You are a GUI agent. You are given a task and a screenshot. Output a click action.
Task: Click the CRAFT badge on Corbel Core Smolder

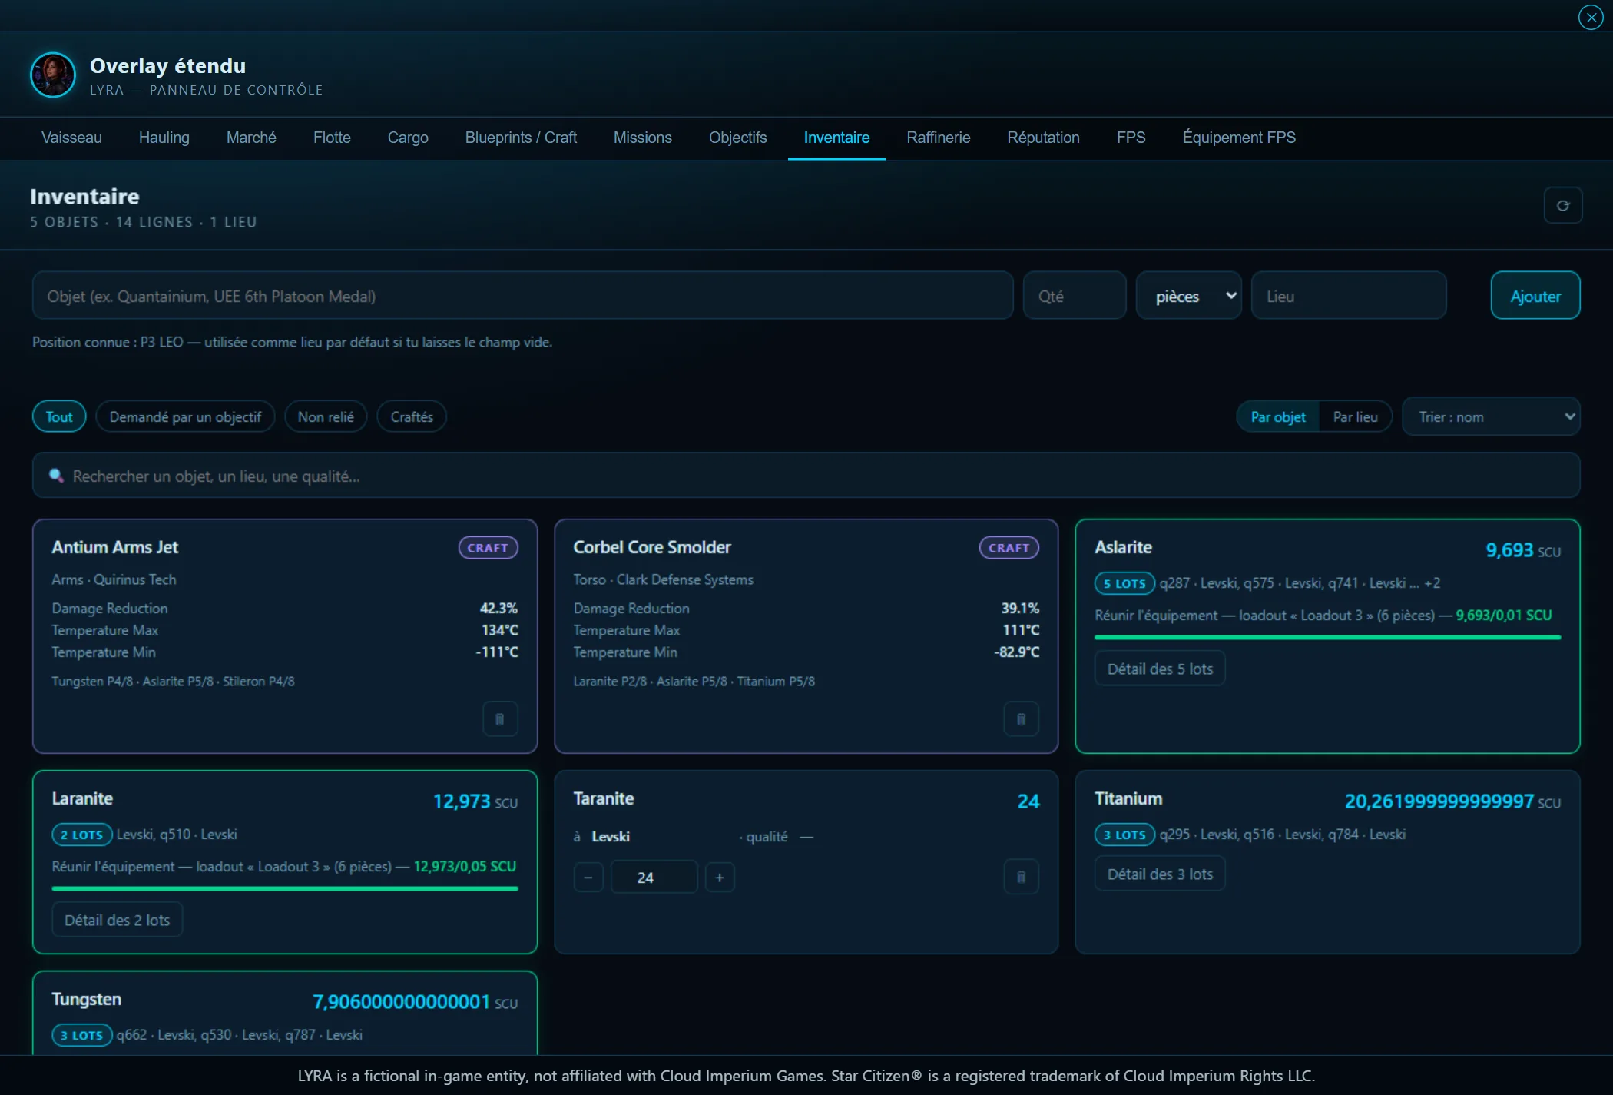[x=1009, y=548]
